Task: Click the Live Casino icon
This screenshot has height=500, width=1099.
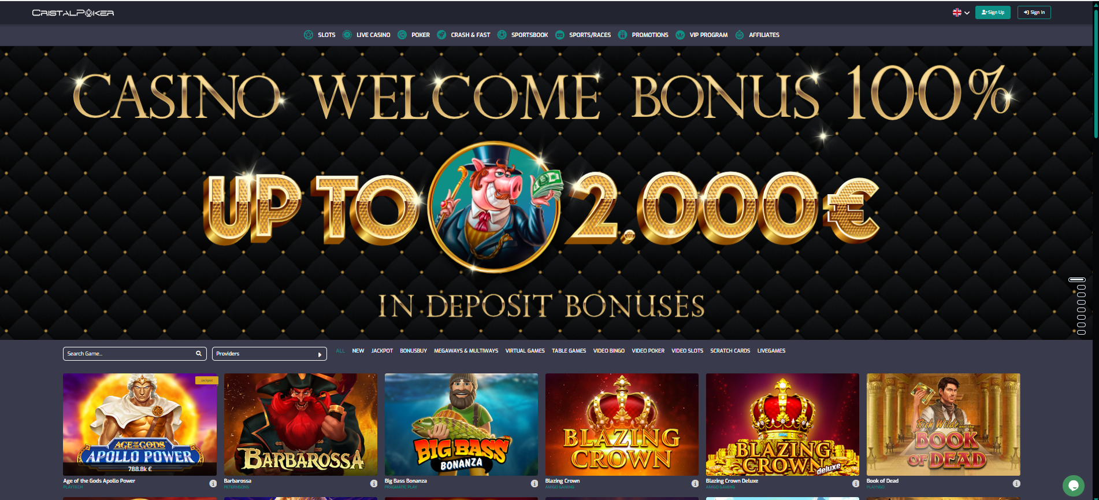Action: pyautogui.click(x=347, y=35)
